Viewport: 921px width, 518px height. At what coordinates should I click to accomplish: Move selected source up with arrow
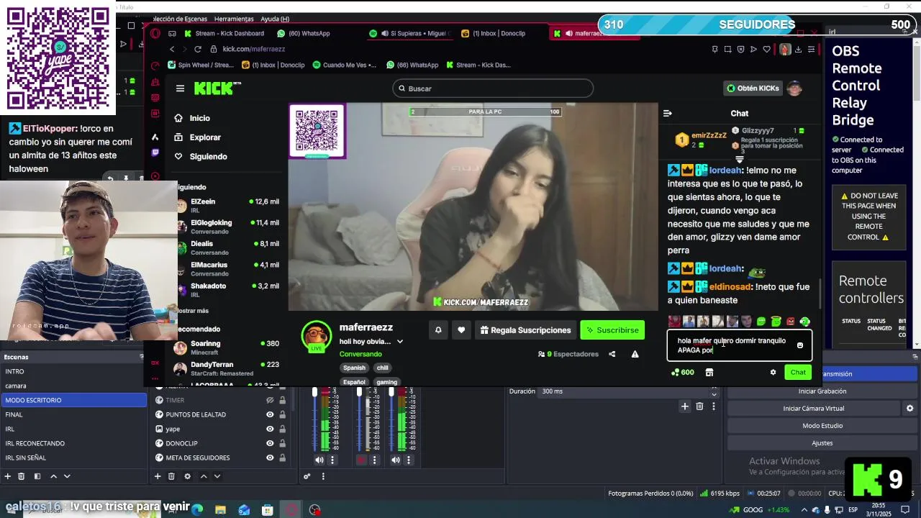coord(204,476)
